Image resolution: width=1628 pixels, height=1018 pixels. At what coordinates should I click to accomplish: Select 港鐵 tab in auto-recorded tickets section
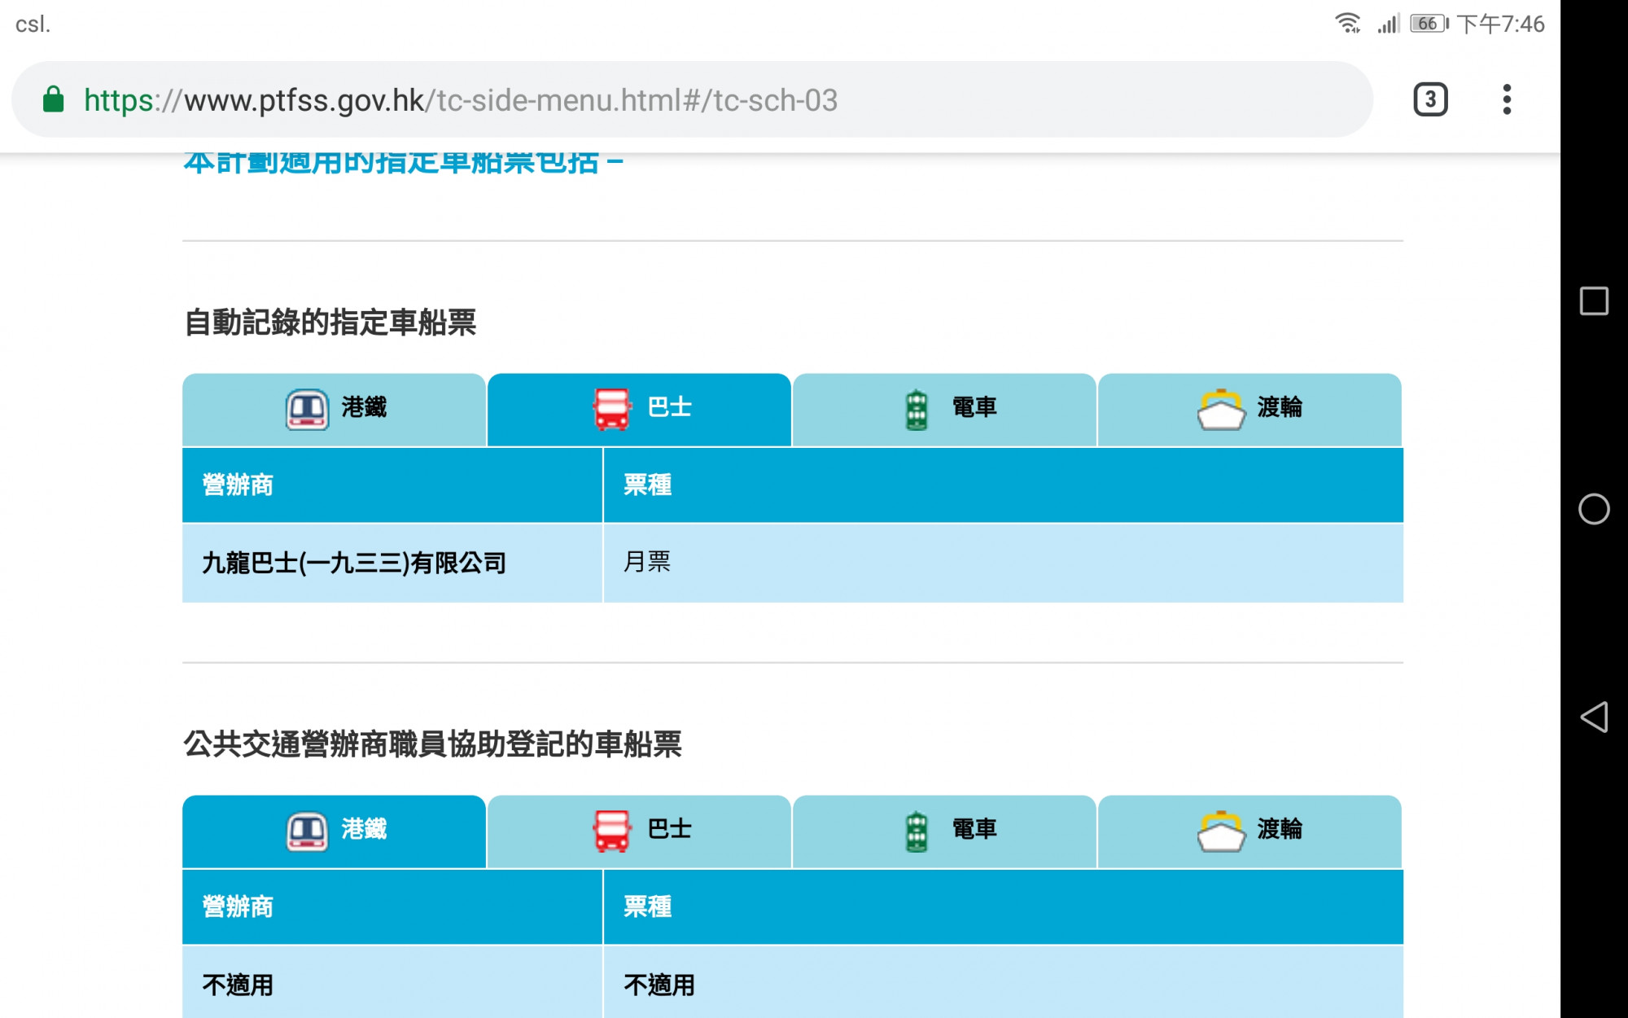364,407
